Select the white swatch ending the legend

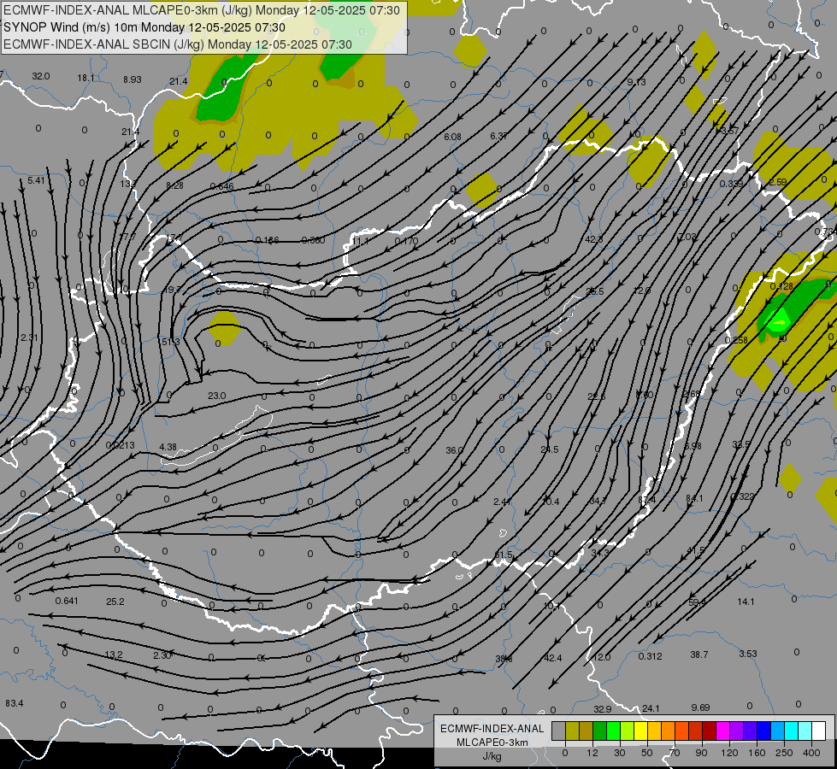click(819, 731)
